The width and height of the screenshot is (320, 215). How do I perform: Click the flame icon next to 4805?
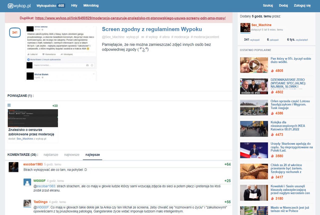click(272, 71)
